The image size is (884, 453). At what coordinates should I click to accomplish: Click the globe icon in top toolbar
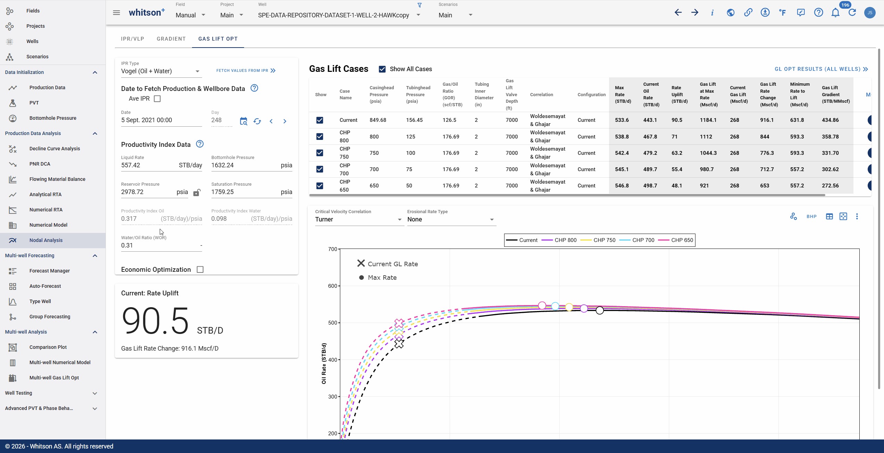[731, 13]
